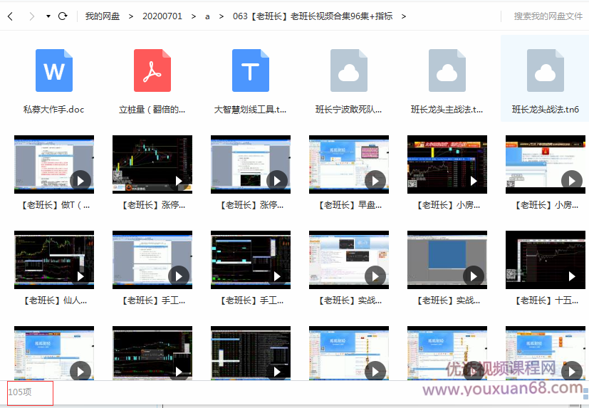
Task: Open the 立桩量 PDF file icon
Action: [x=152, y=70]
